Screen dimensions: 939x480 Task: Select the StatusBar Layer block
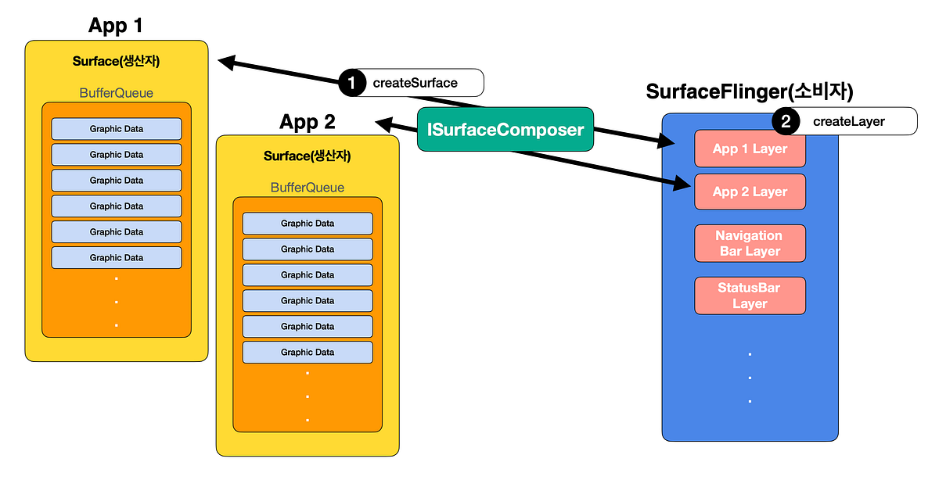749,295
